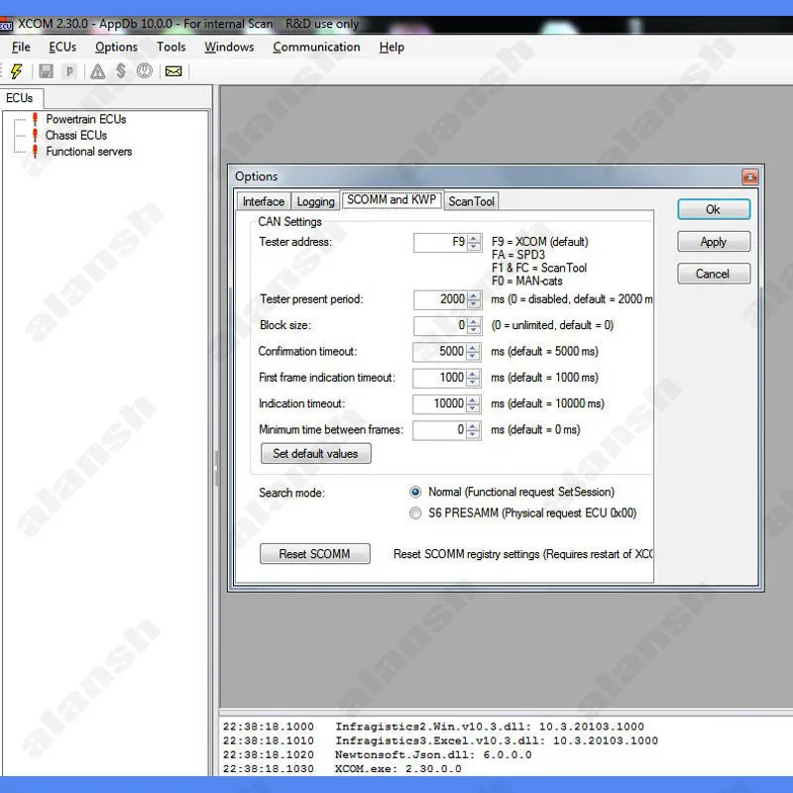The width and height of the screenshot is (793, 793).
Task: Increase the Tester address spinner value
Action: pyautogui.click(x=474, y=238)
